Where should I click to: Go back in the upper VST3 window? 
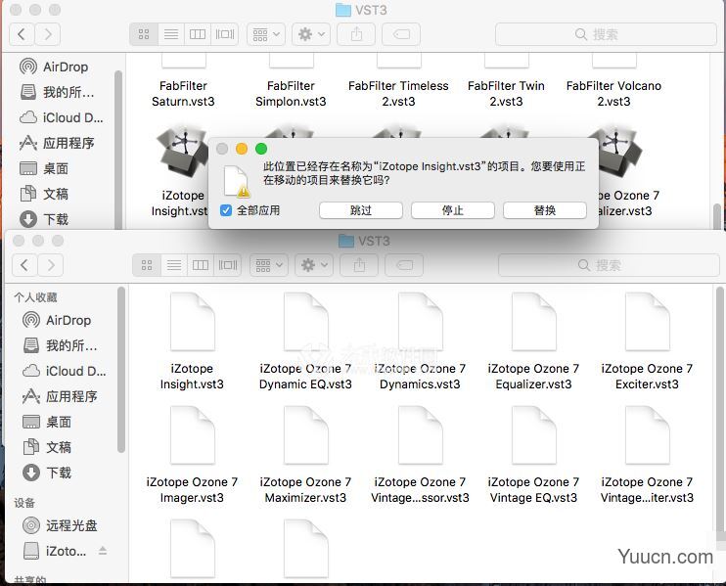click(22, 34)
